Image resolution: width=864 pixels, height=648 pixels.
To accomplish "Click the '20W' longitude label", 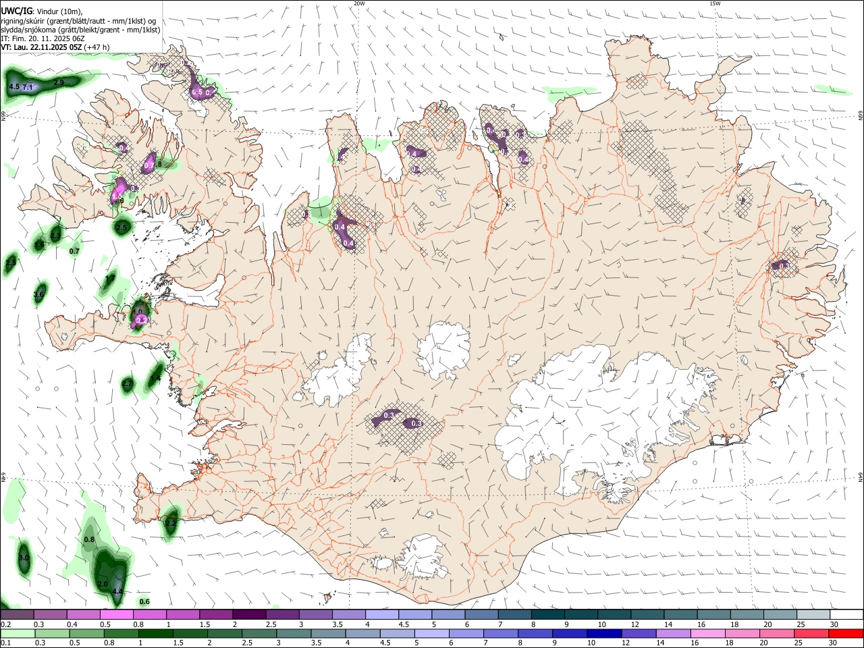I will click(360, 3).
